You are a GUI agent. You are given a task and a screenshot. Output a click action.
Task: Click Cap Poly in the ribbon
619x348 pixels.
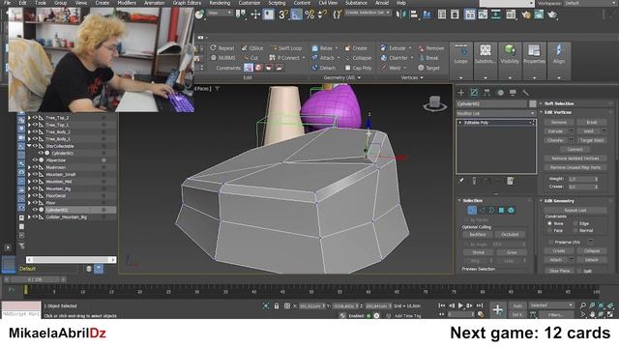pos(359,68)
